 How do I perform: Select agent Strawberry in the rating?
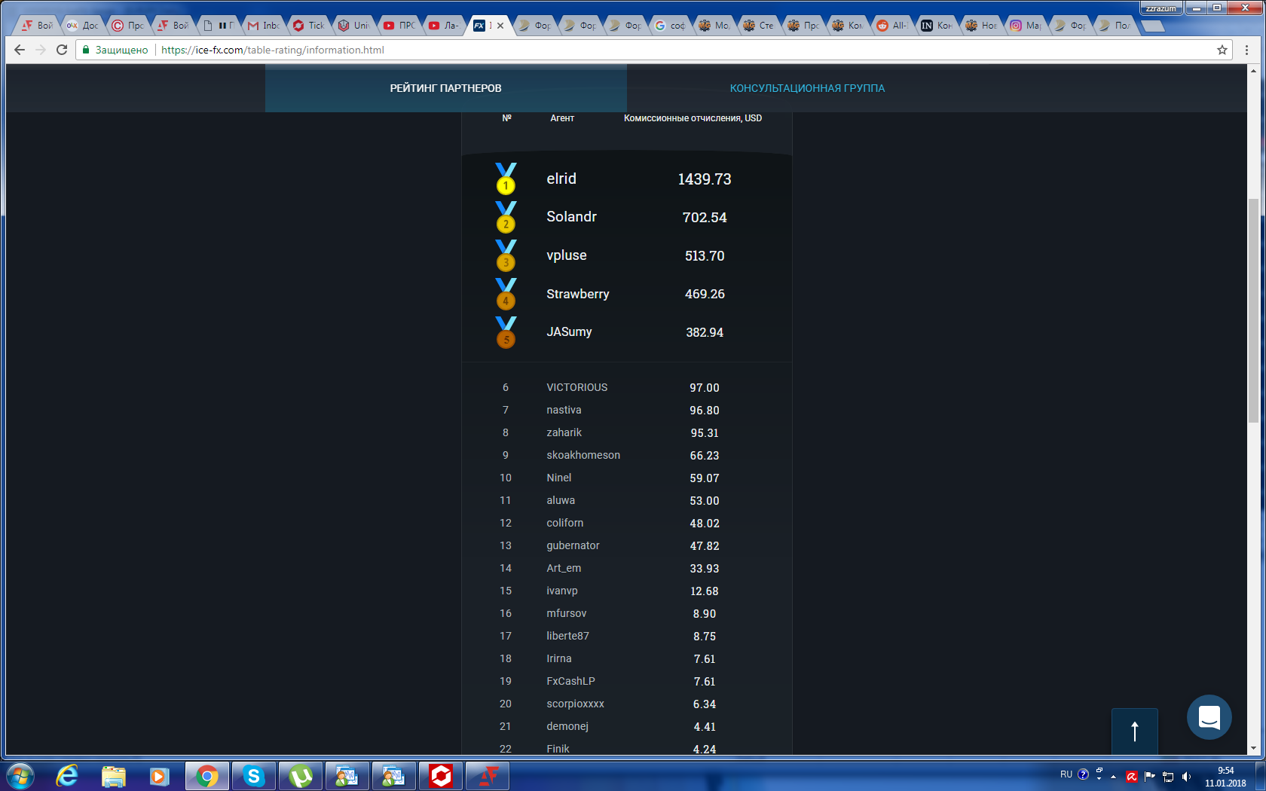[x=578, y=294]
